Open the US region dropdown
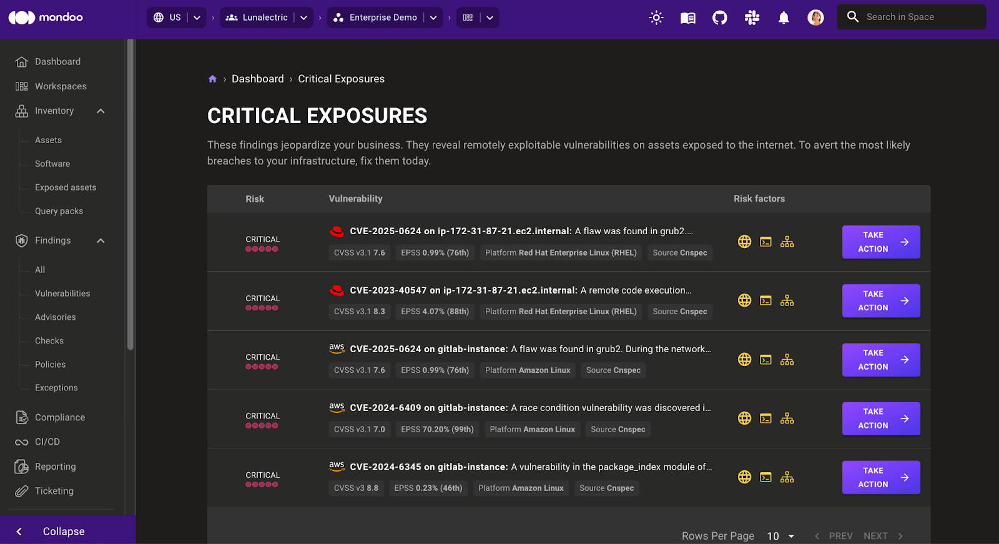The height and width of the screenshot is (544, 999). click(x=197, y=17)
